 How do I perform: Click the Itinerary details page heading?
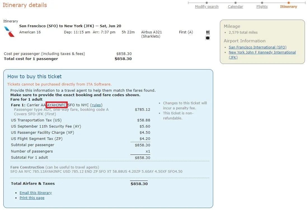(x=25, y=5)
